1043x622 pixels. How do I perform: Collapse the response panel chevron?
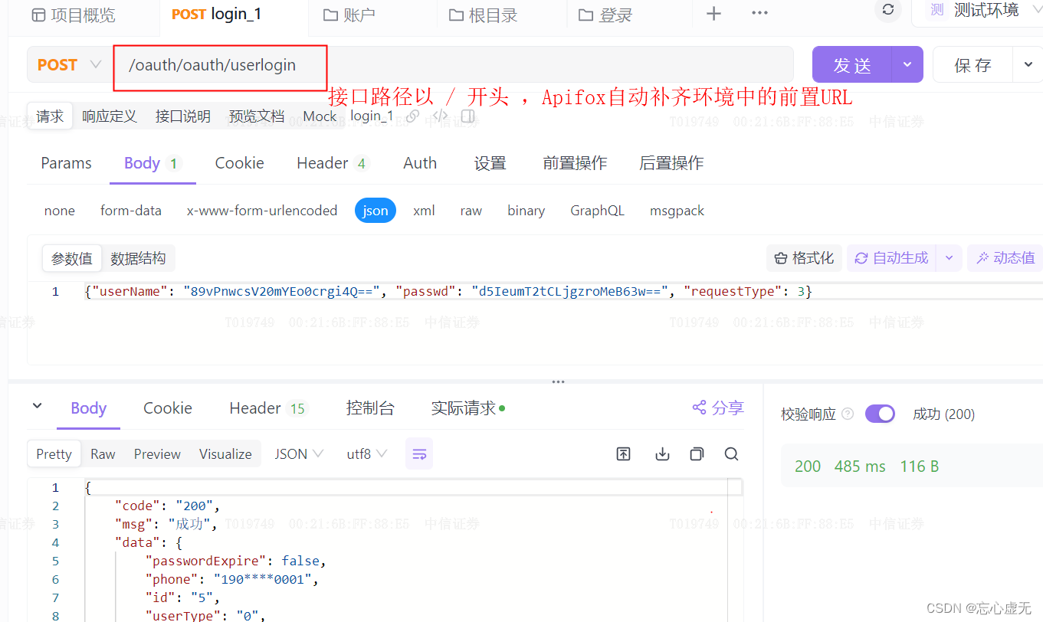37,407
